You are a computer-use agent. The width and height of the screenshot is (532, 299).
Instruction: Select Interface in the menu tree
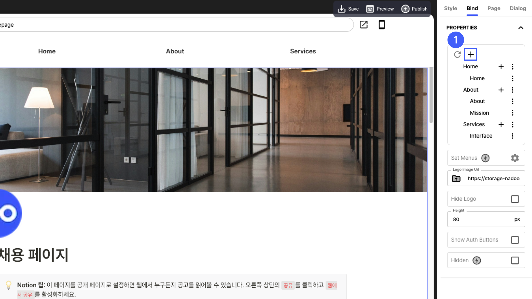coord(481,136)
